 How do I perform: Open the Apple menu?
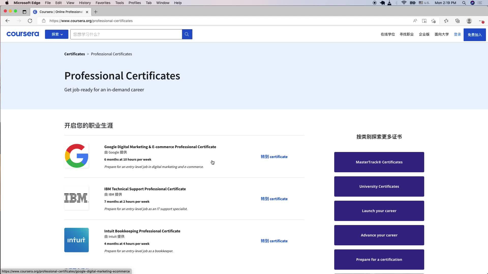click(7, 3)
